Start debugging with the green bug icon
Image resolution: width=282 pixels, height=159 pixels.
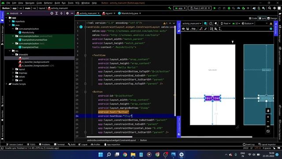click(x=229, y=8)
